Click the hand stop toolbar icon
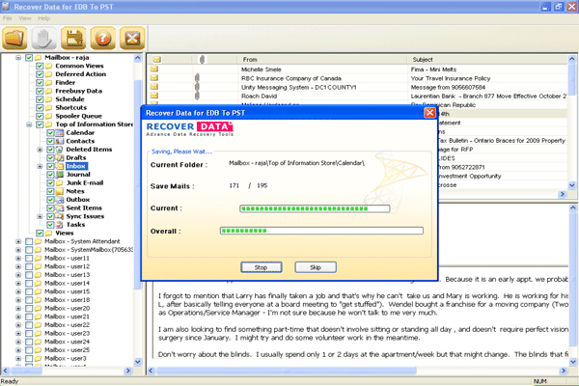Screen dimensions: 579x386 click(x=42, y=36)
